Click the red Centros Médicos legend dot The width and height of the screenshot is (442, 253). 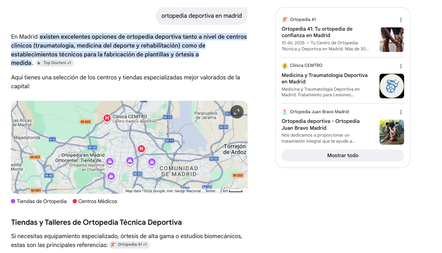tap(75, 201)
